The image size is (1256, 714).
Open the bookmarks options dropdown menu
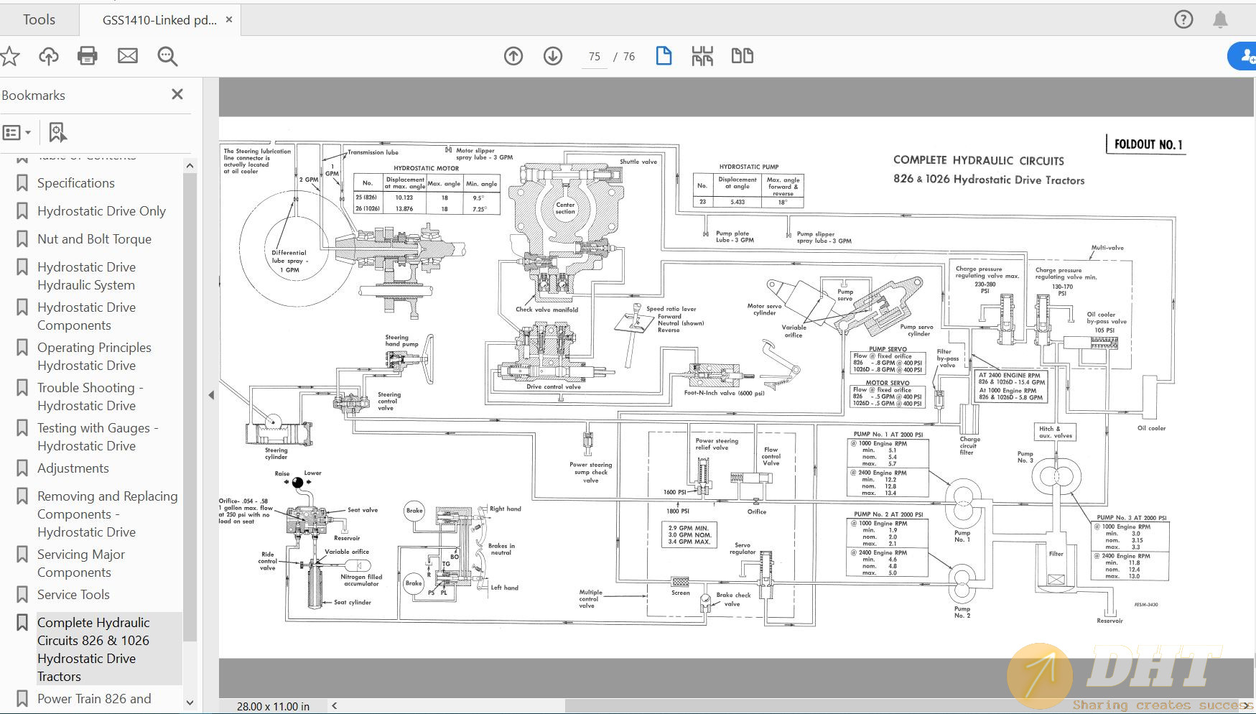click(x=17, y=132)
